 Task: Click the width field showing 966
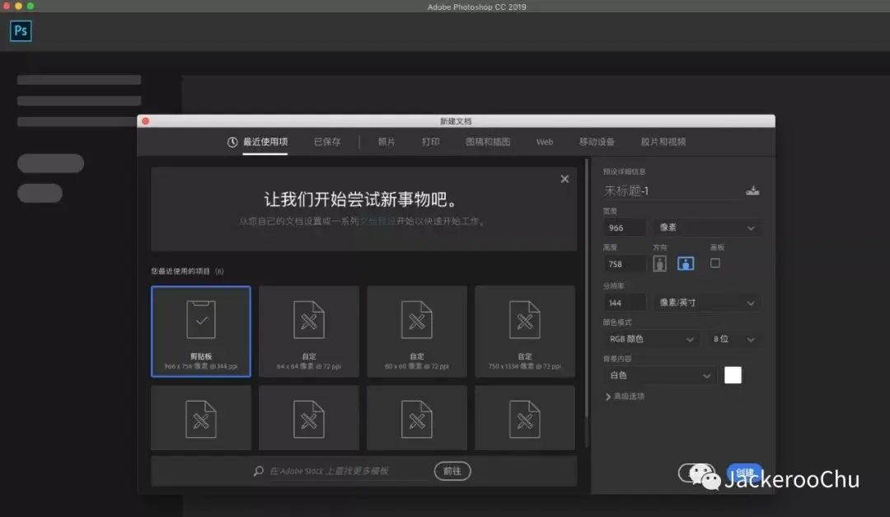coord(625,228)
